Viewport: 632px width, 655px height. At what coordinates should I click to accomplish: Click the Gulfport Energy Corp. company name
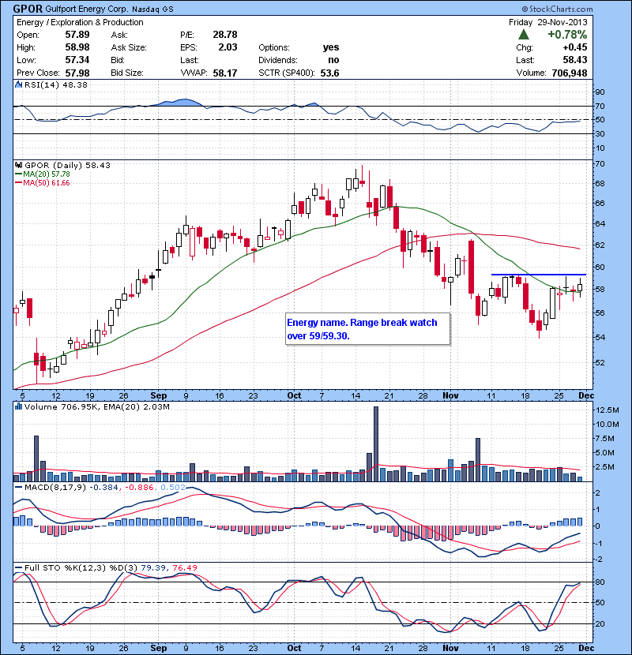pos(88,9)
